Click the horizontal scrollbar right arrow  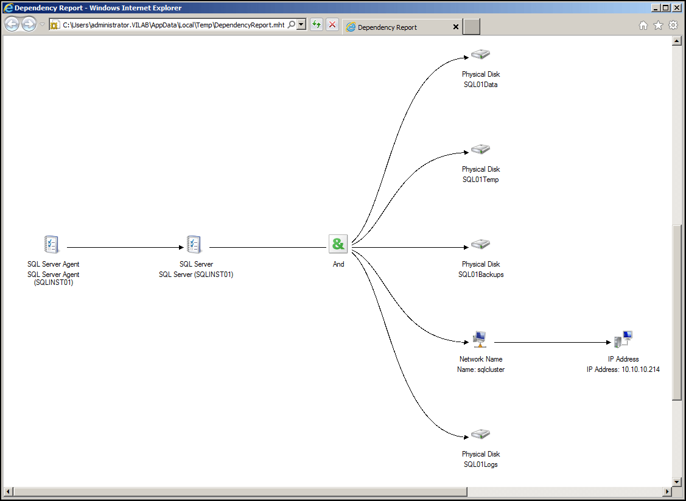[x=667, y=491]
